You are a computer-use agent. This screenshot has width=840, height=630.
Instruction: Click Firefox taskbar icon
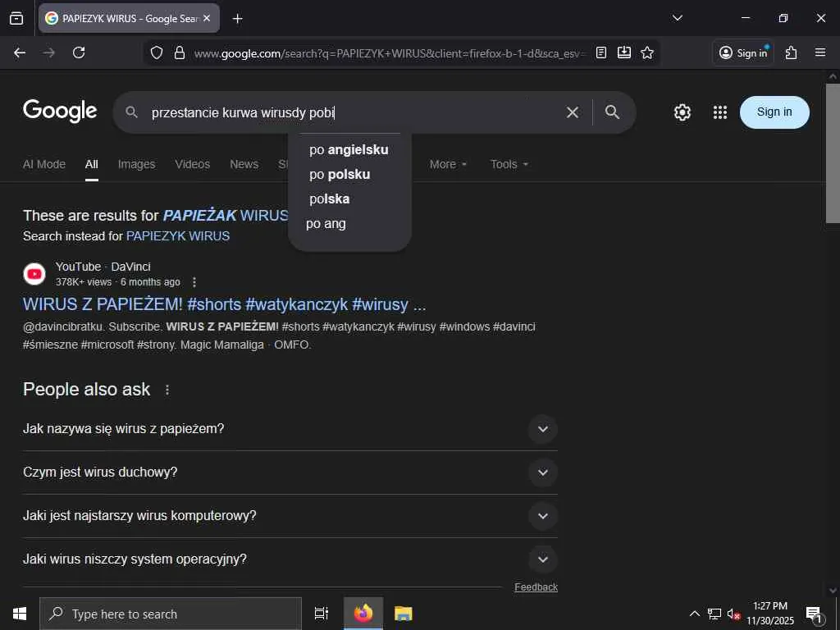[363, 614]
